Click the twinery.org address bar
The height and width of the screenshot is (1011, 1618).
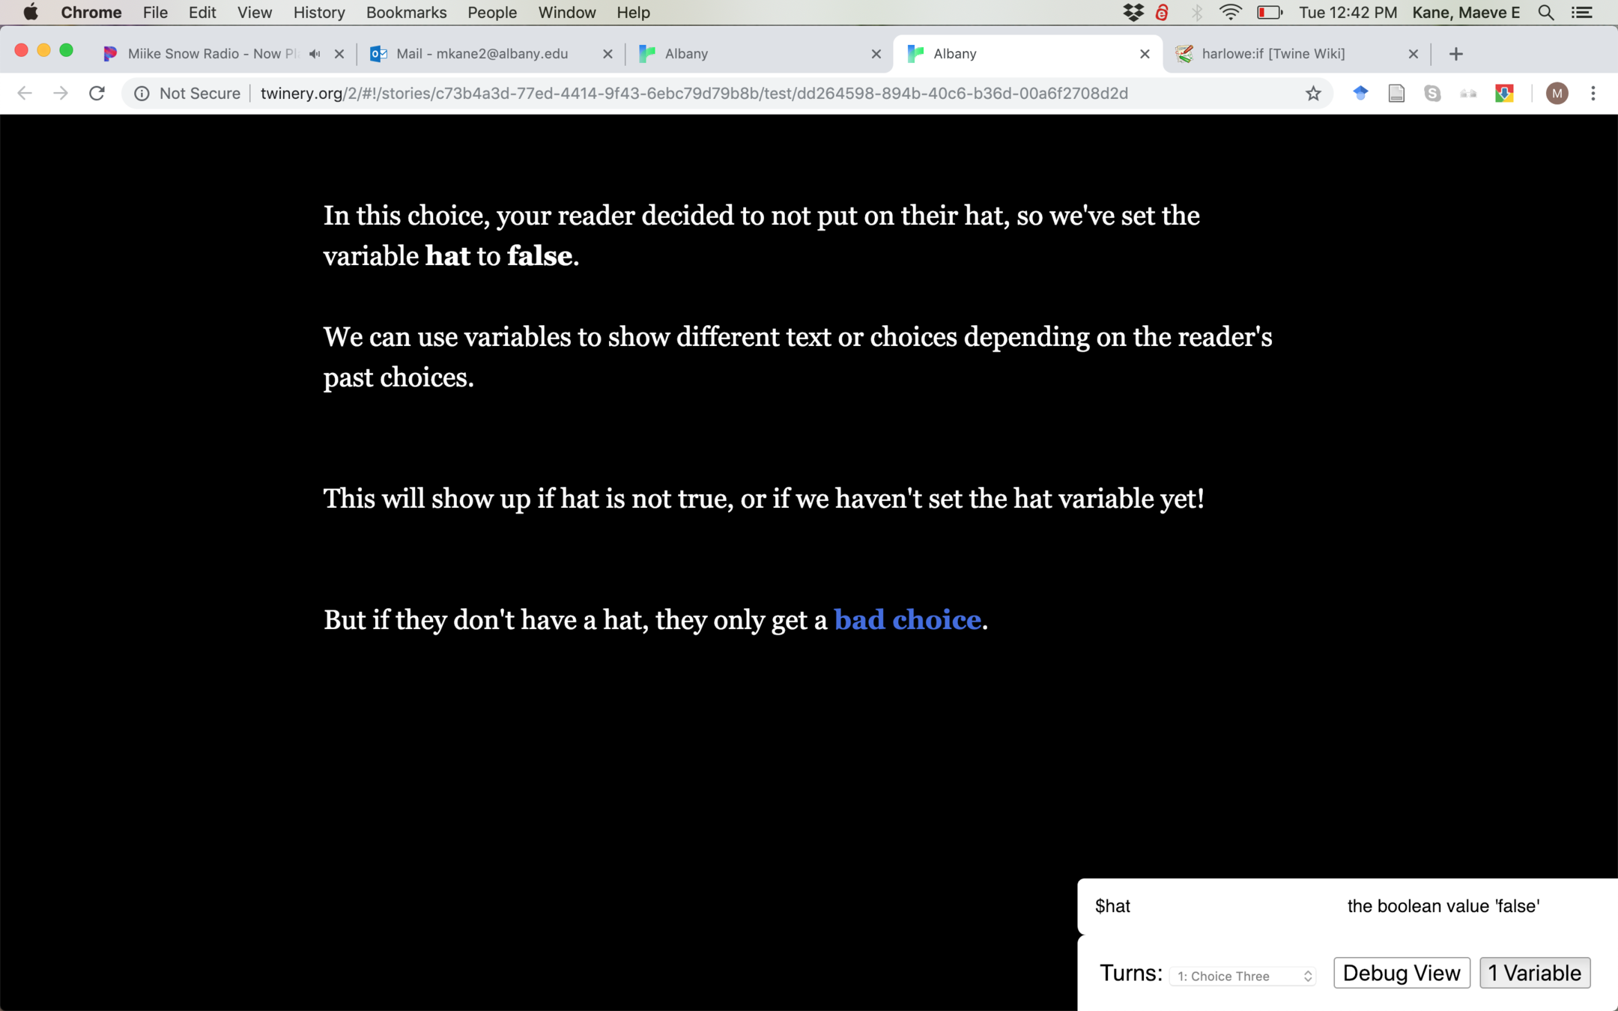[x=693, y=94]
